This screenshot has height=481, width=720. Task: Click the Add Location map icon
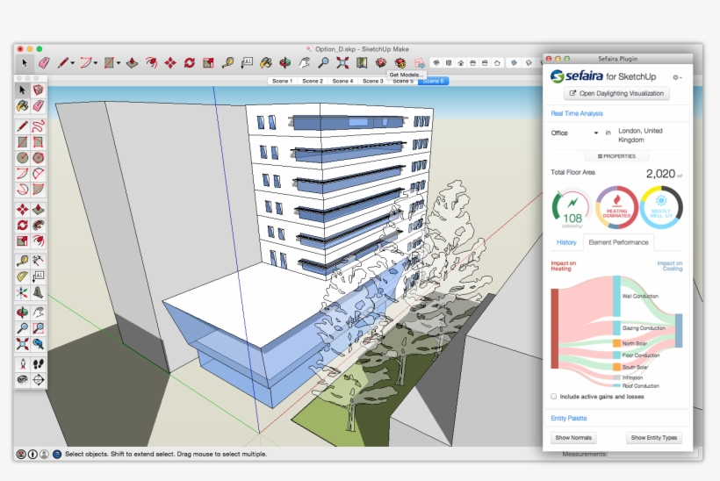(362, 63)
